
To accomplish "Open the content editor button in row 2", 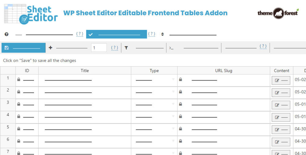I will (x=281, y=92).
